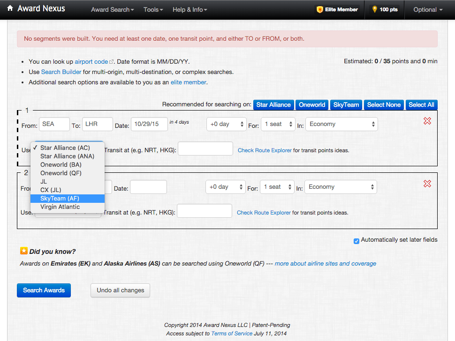Click the Select All button
Image resolution: width=455 pixels, height=341 pixels.
tap(421, 104)
